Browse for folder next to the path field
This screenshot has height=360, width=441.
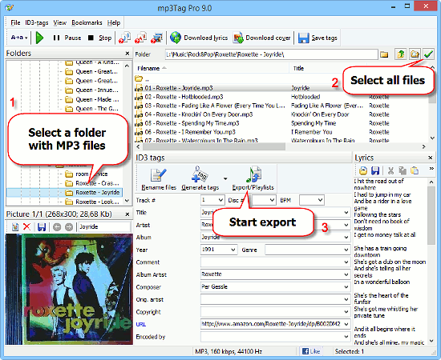384,54
